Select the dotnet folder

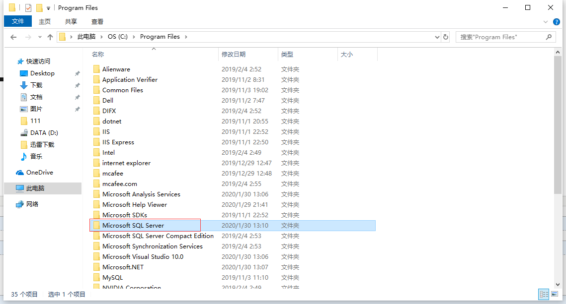click(111, 122)
